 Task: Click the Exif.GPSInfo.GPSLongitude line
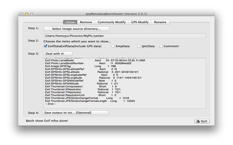point(93,78)
